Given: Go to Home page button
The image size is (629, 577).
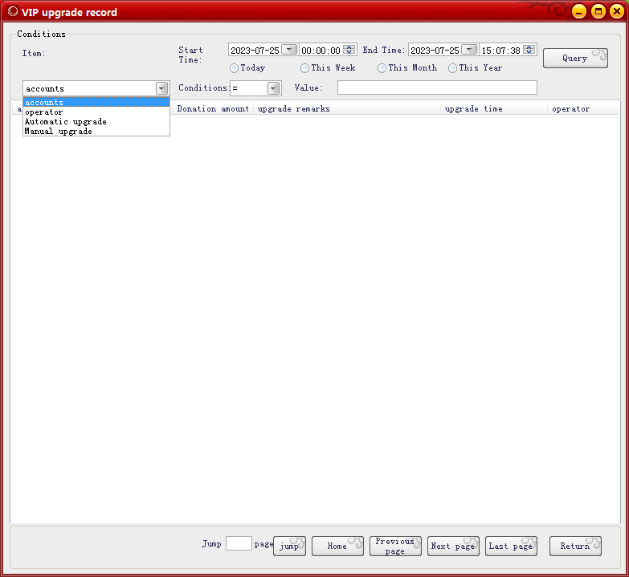Looking at the screenshot, I should (x=337, y=547).
